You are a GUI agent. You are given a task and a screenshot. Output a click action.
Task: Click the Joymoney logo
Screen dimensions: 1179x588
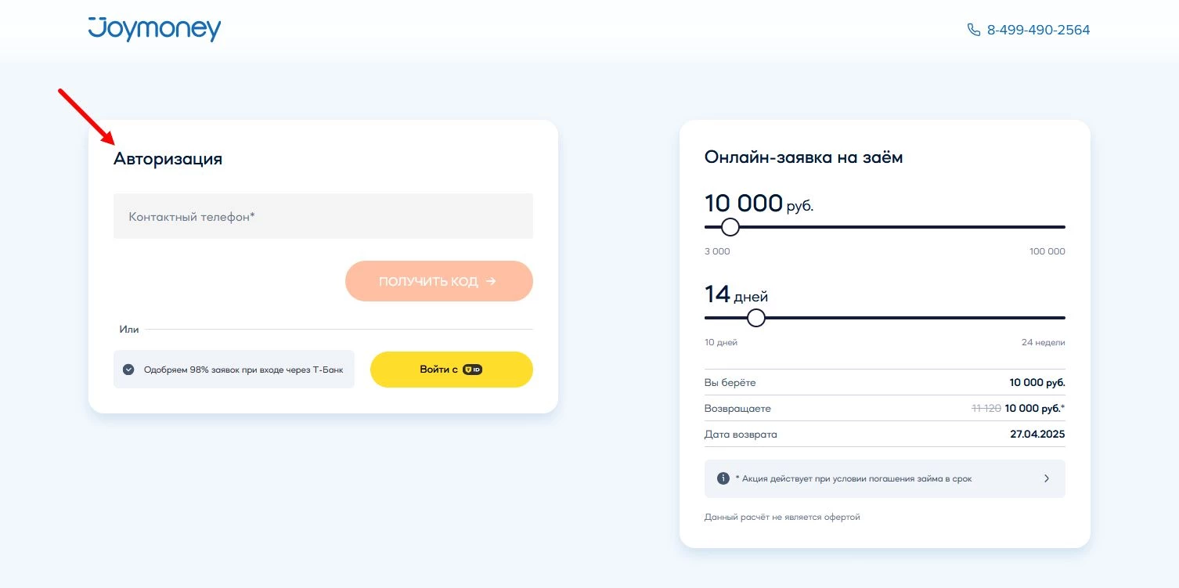pos(154,29)
